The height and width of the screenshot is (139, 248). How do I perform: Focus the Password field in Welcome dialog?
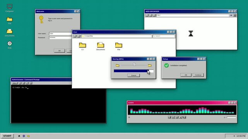click(x=60, y=38)
